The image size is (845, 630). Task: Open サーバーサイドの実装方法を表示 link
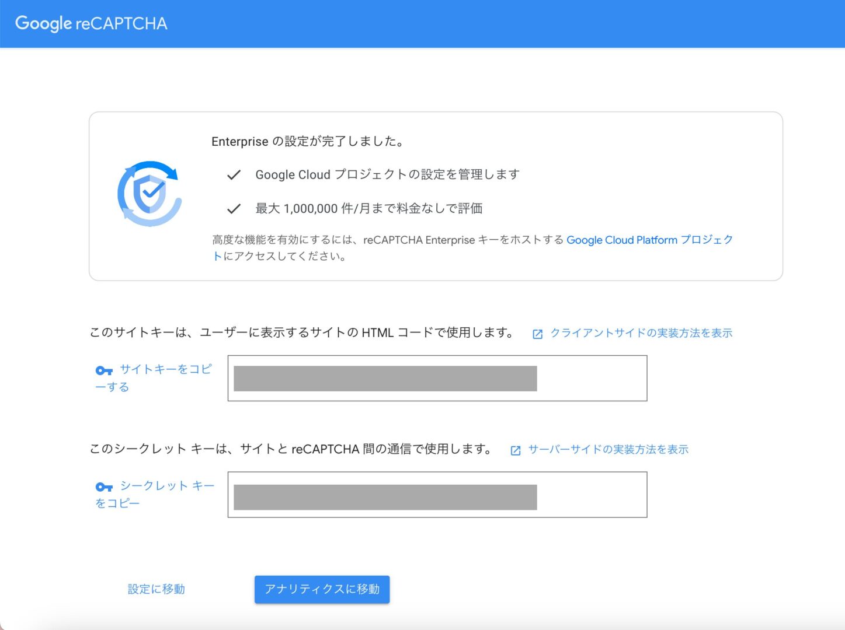[x=608, y=449]
